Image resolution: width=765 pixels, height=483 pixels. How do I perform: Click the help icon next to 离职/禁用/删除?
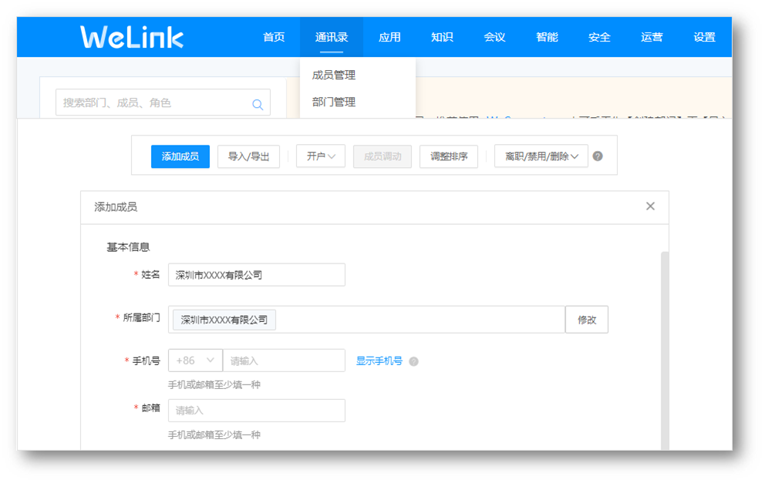tap(598, 156)
